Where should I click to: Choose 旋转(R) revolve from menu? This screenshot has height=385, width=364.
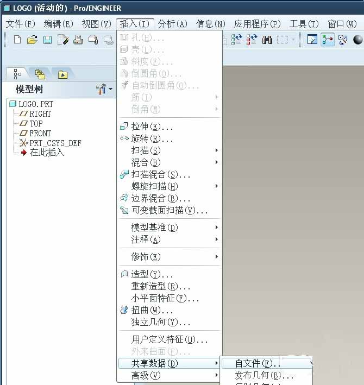[x=170, y=138]
